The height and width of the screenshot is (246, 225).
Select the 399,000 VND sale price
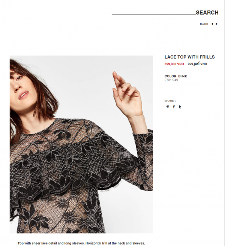(x=174, y=64)
